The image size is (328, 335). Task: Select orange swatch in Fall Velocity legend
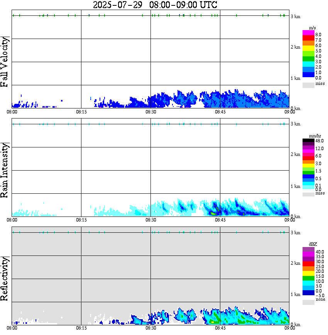pyautogui.click(x=308, y=43)
